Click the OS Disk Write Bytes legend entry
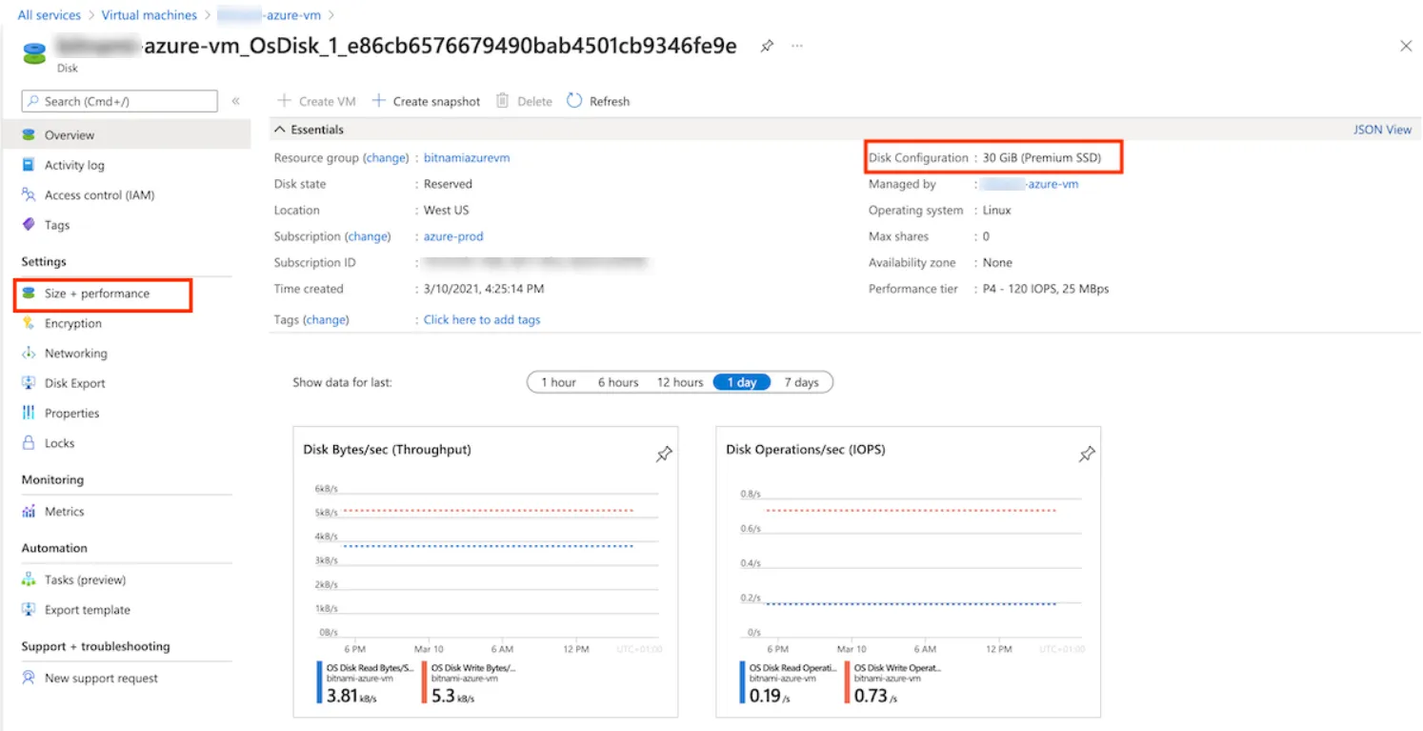 (471, 683)
